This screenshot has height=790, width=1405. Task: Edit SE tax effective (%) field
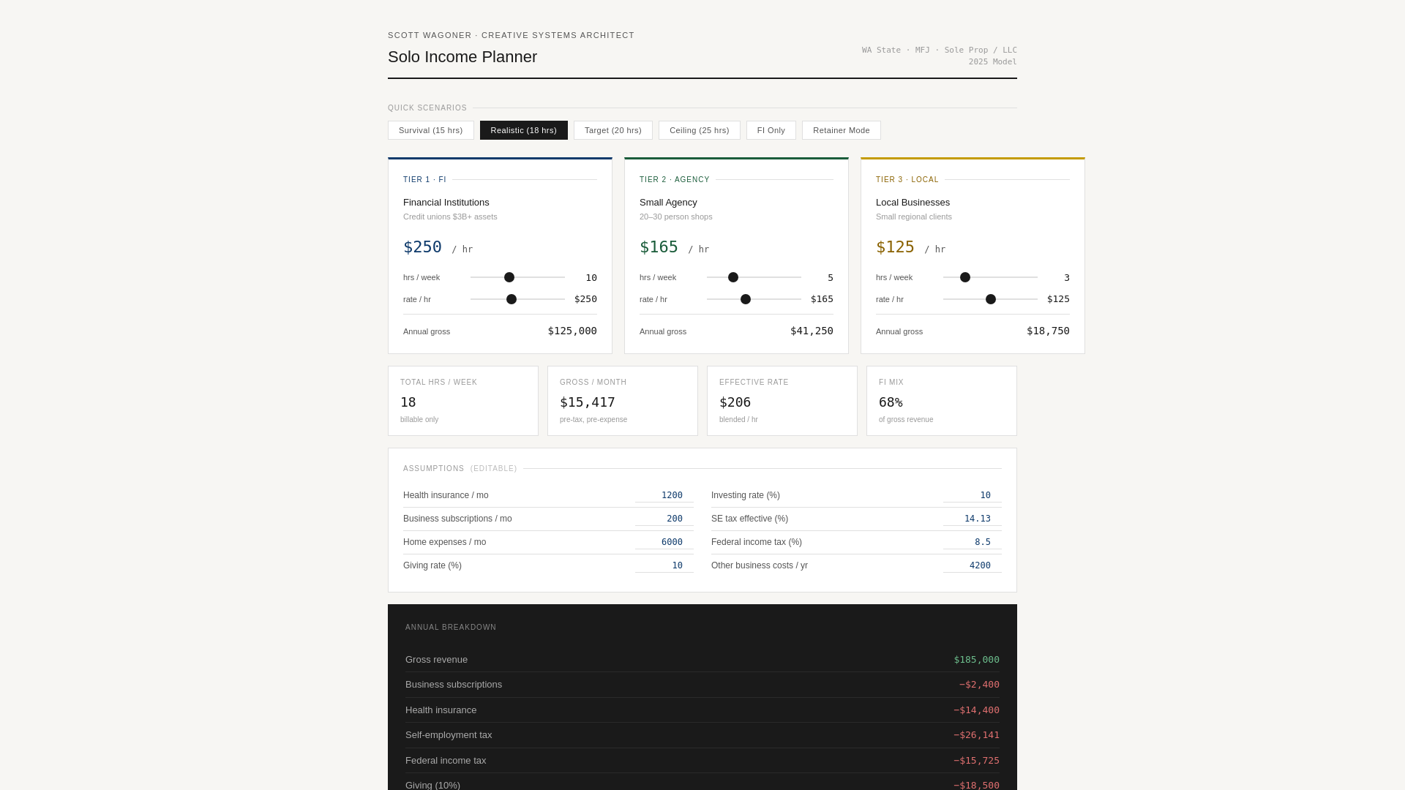click(973, 519)
